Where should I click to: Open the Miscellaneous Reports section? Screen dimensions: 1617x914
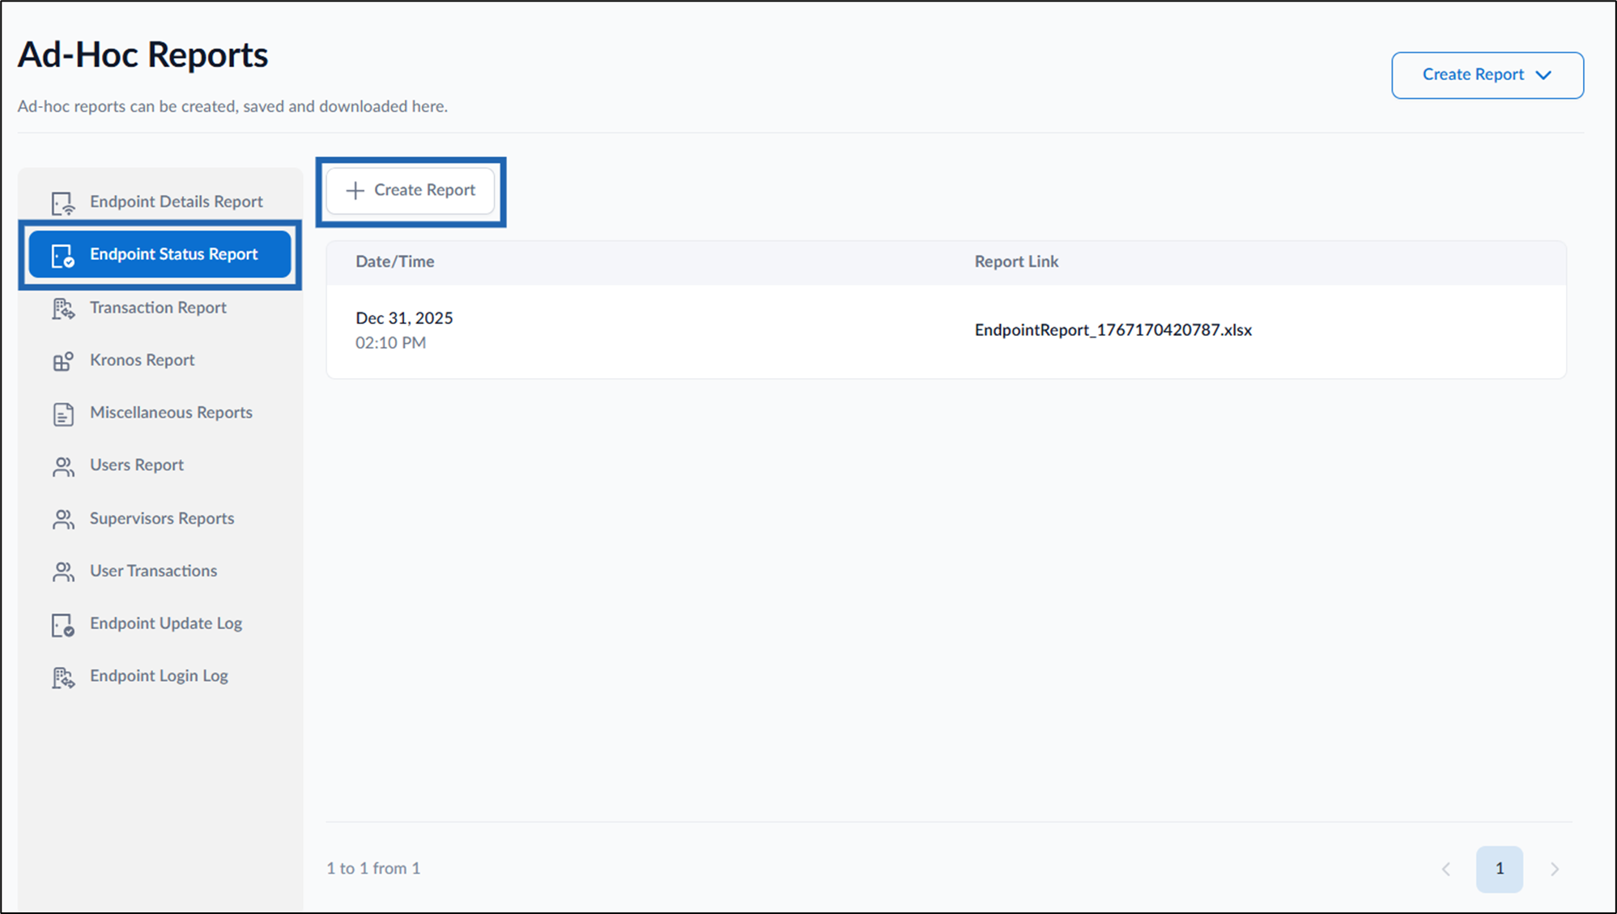pyautogui.click(x=160, y=413)
